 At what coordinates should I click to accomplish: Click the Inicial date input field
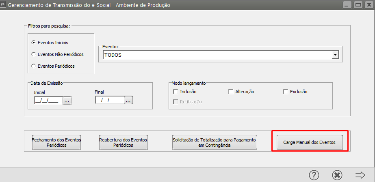[x=48, y=101]
